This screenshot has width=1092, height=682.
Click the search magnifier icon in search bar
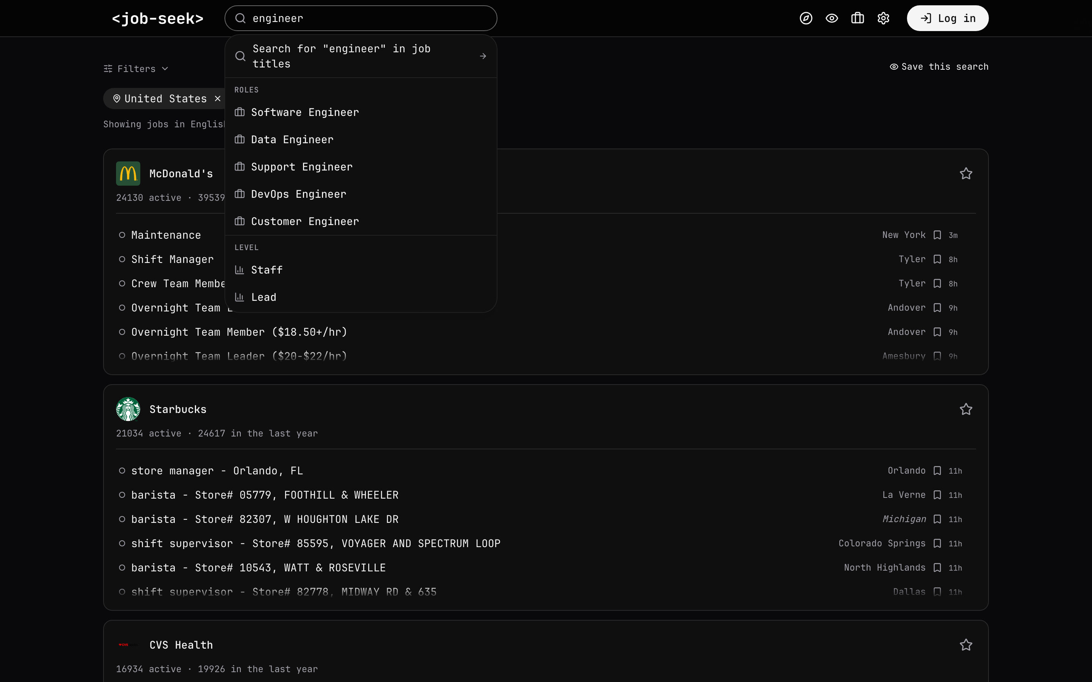[x=240, y=19]
